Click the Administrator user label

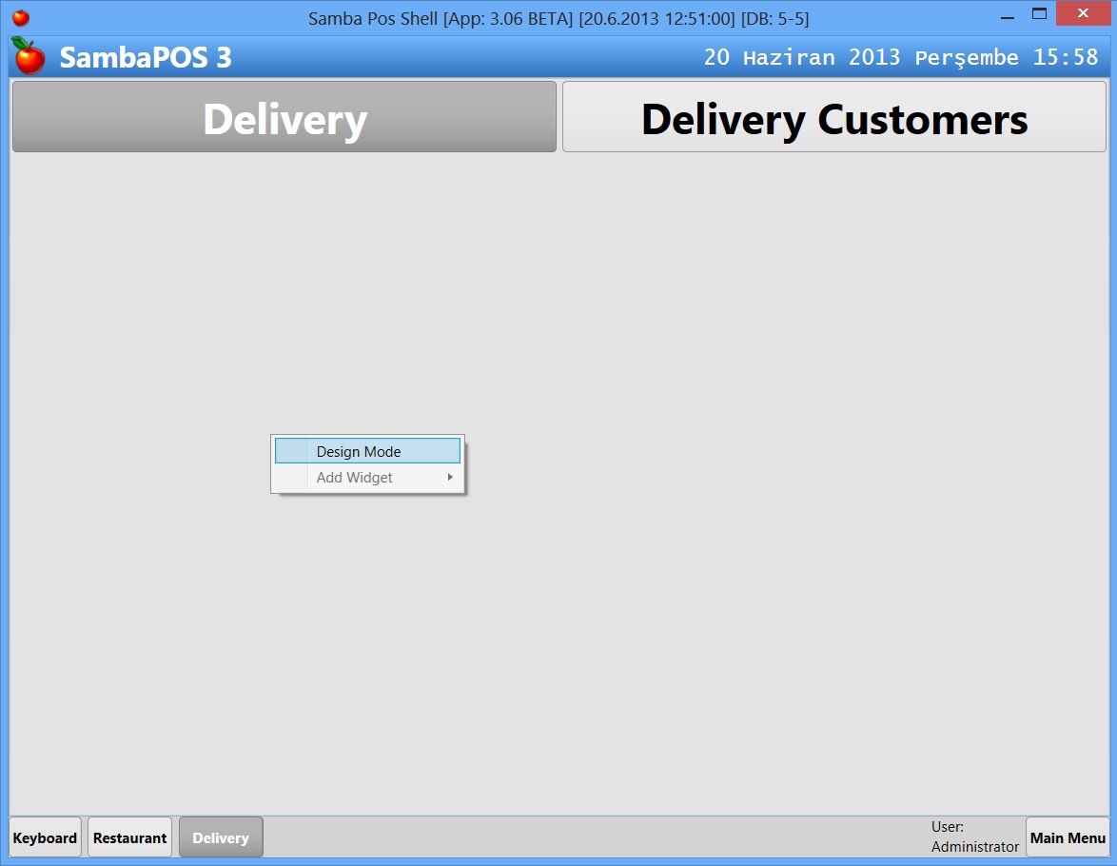tap(974, 845)
